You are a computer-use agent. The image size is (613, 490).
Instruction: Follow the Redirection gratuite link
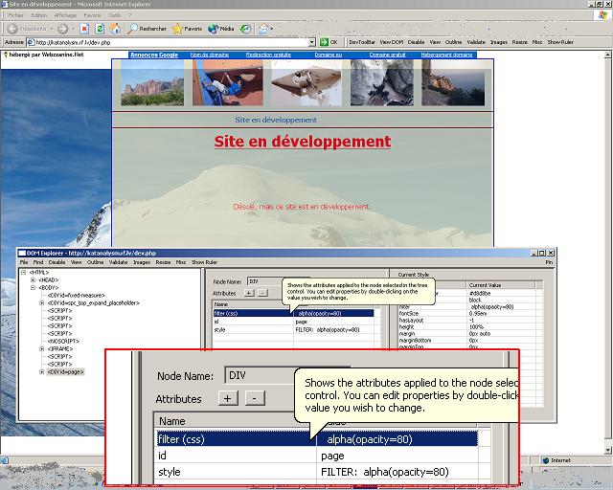tap(268, 55)
